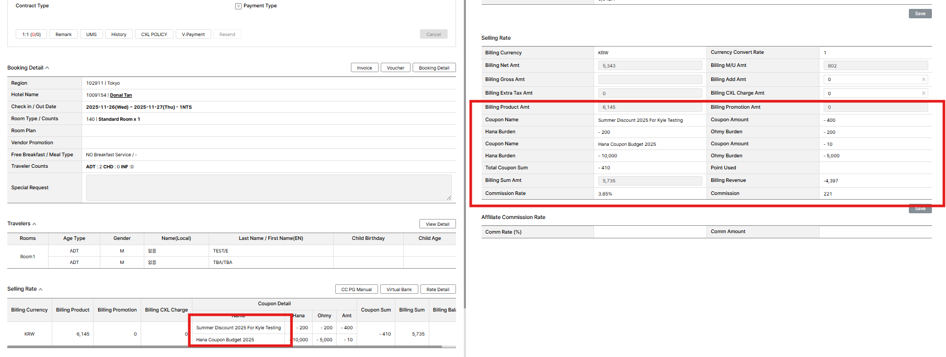Open the CXL POLICY popup
Image resolution: width=946 pixels, height=357 pixels.
tap(154, 34)
